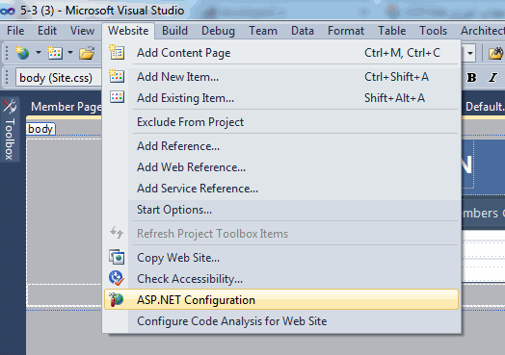Click the Add Content Page menu icon
The image size is (505, 355).
[x=117, y=52]
